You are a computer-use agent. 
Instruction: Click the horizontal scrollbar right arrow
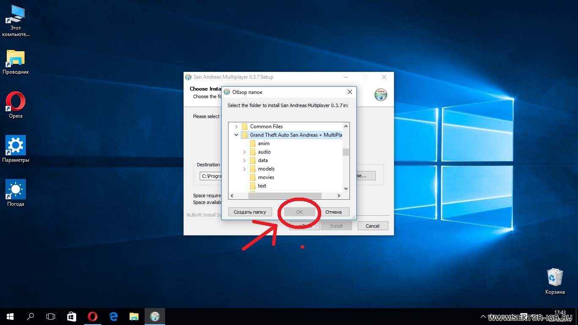point(339,196)
